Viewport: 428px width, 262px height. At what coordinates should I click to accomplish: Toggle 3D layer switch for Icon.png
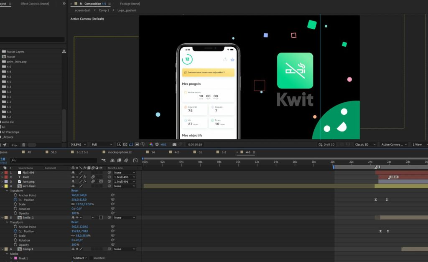(100, 181)
